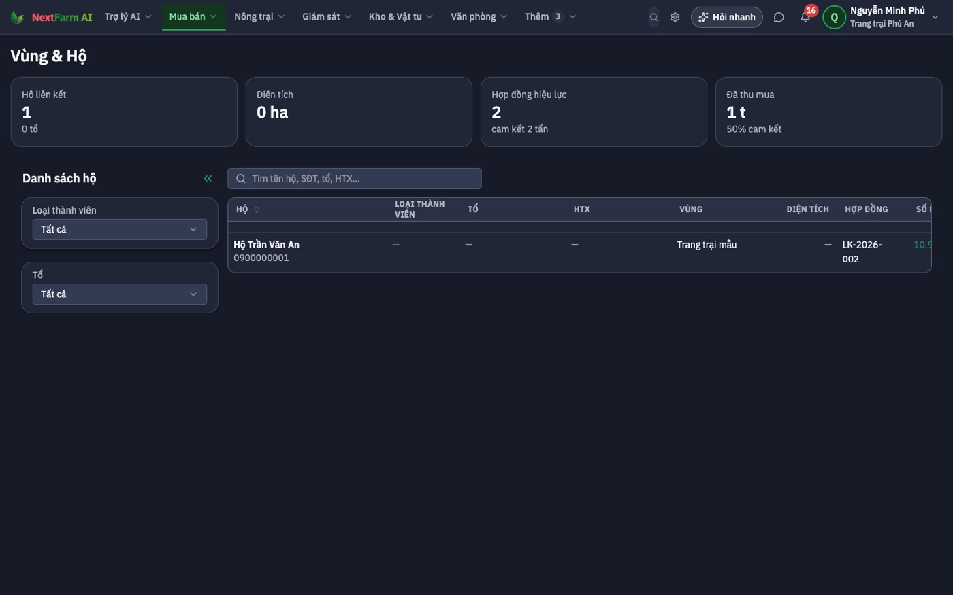953x595 pixels.
Task: Open the search magnifier icon in header
Action: pos(653,17)
